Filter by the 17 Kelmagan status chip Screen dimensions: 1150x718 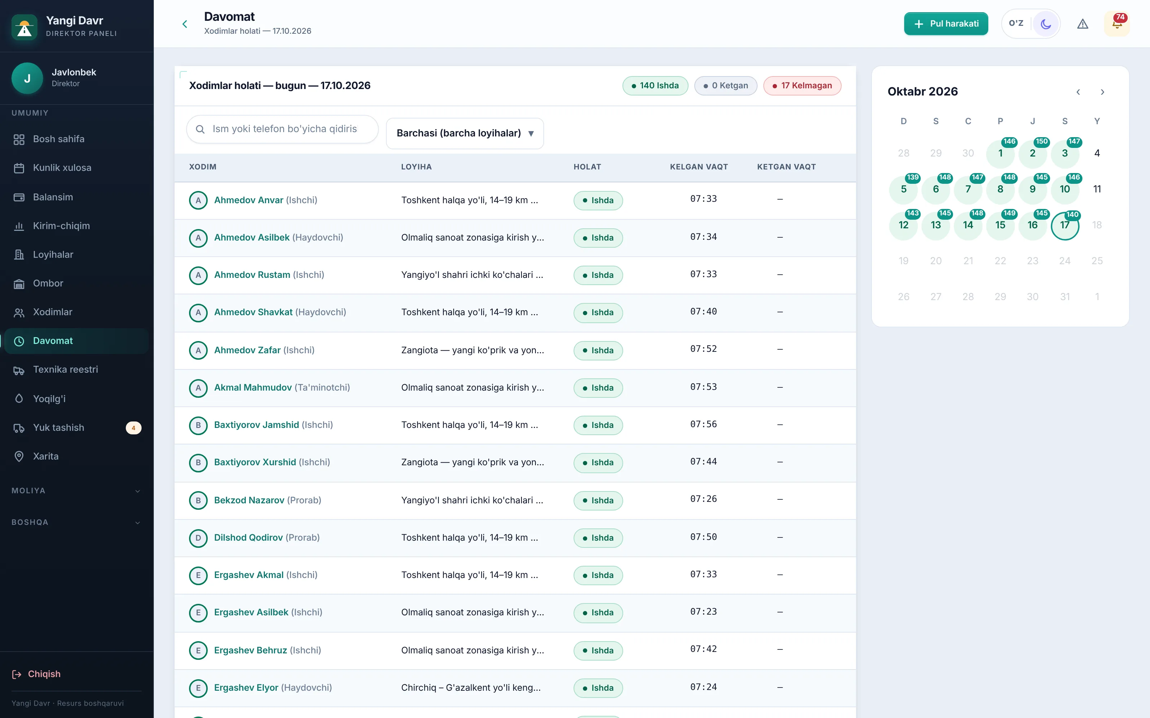(x=802, y=86)
